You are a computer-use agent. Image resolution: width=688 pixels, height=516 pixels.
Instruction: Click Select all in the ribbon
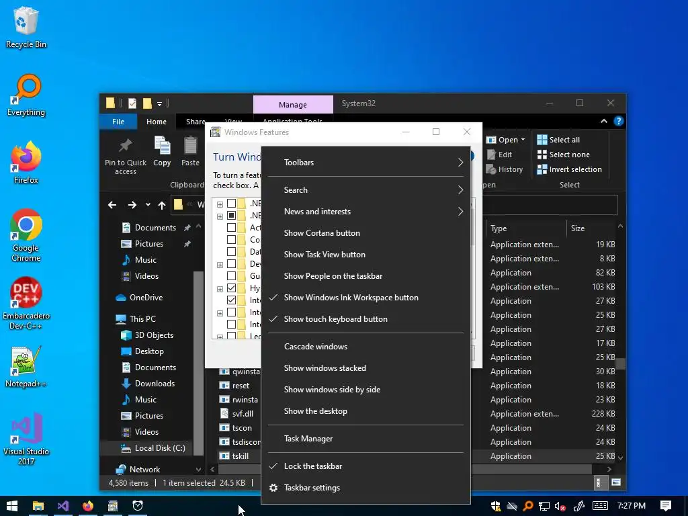(x=558, y=140)
